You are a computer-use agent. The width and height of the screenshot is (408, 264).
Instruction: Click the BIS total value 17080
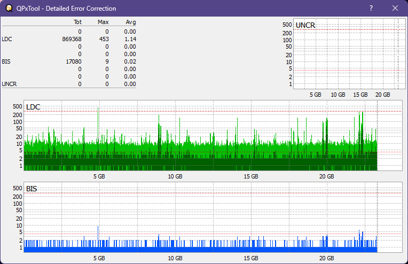(x=74, y=61)
